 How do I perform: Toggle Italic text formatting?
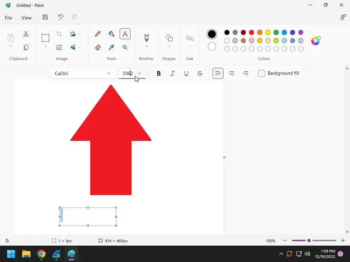coord(172,73)
